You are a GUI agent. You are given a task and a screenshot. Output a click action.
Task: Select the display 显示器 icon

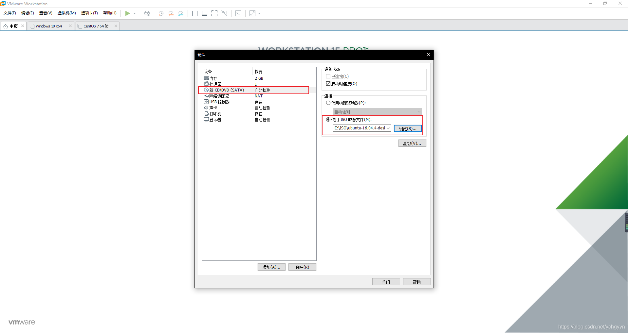206,119
